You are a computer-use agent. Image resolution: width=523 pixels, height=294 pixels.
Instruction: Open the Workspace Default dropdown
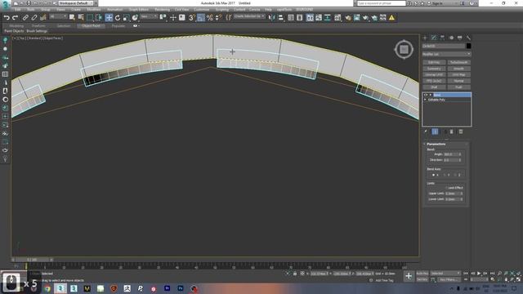[x=76, y=3]
